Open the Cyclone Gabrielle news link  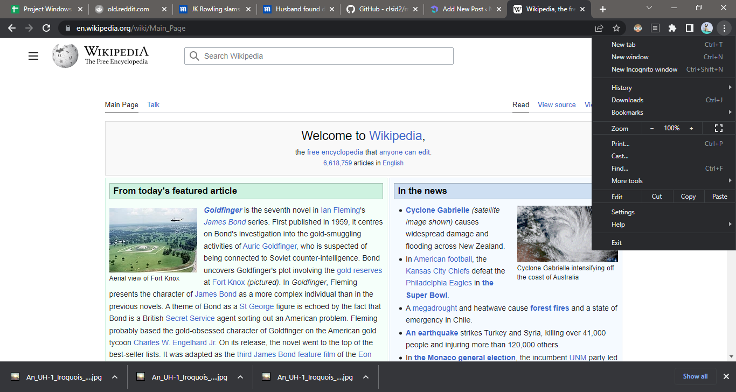tap(438, 210)
